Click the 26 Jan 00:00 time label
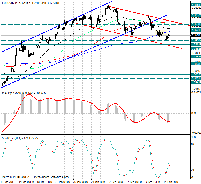The width and height of the screenshot is (201, 184). tap(81, 182)
